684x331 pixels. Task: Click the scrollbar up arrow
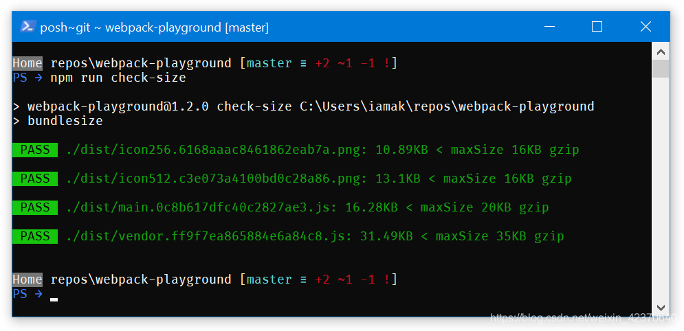[661, 52]
